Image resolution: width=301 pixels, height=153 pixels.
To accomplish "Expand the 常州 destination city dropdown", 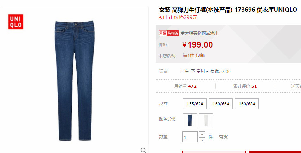I will pyautogui.click(x=203, y=72).
